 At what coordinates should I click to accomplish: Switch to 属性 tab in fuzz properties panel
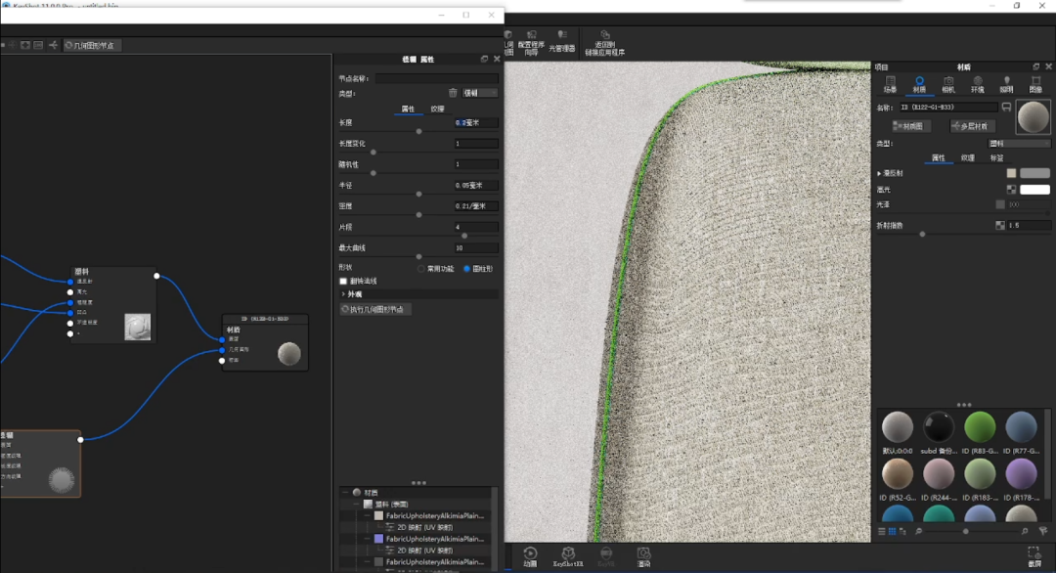[408, 110]
